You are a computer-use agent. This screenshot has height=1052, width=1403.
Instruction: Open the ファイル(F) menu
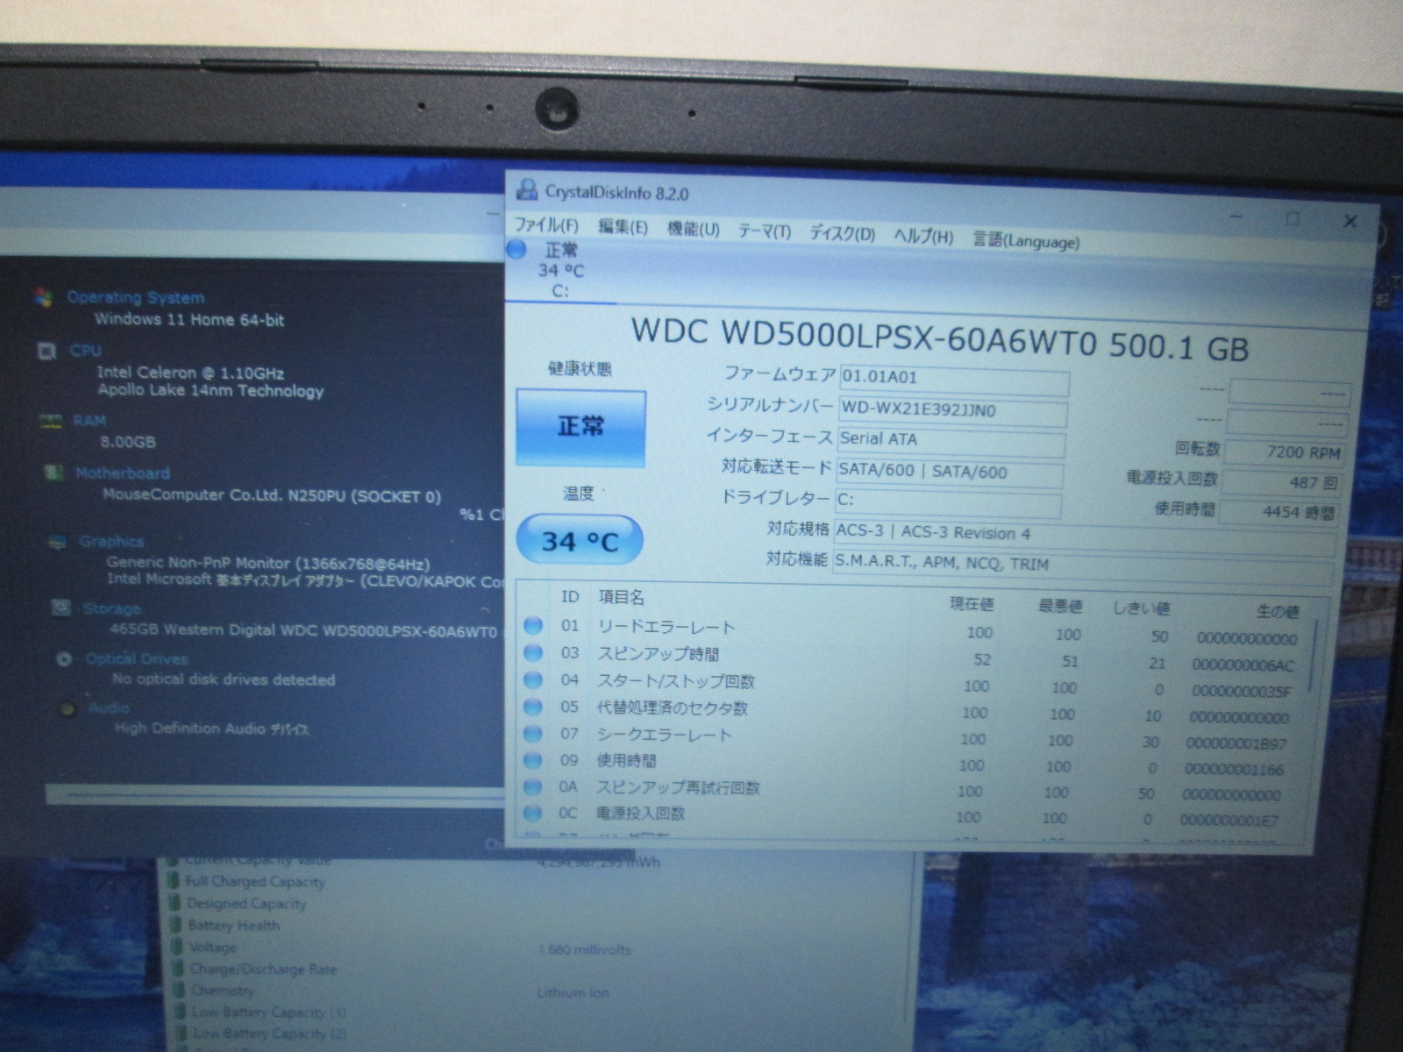[546, 225]
